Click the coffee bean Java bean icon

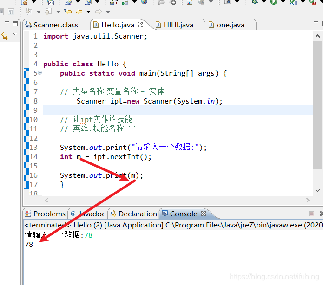pos(24,2)
